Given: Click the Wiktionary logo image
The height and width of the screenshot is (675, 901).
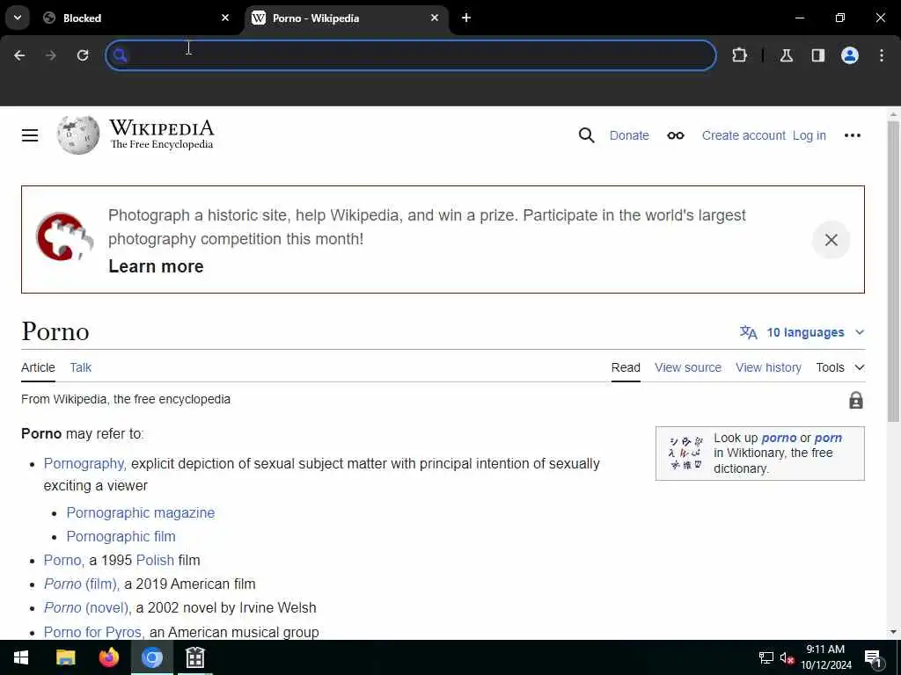Looking at the screenshot, I should [685, 454].
